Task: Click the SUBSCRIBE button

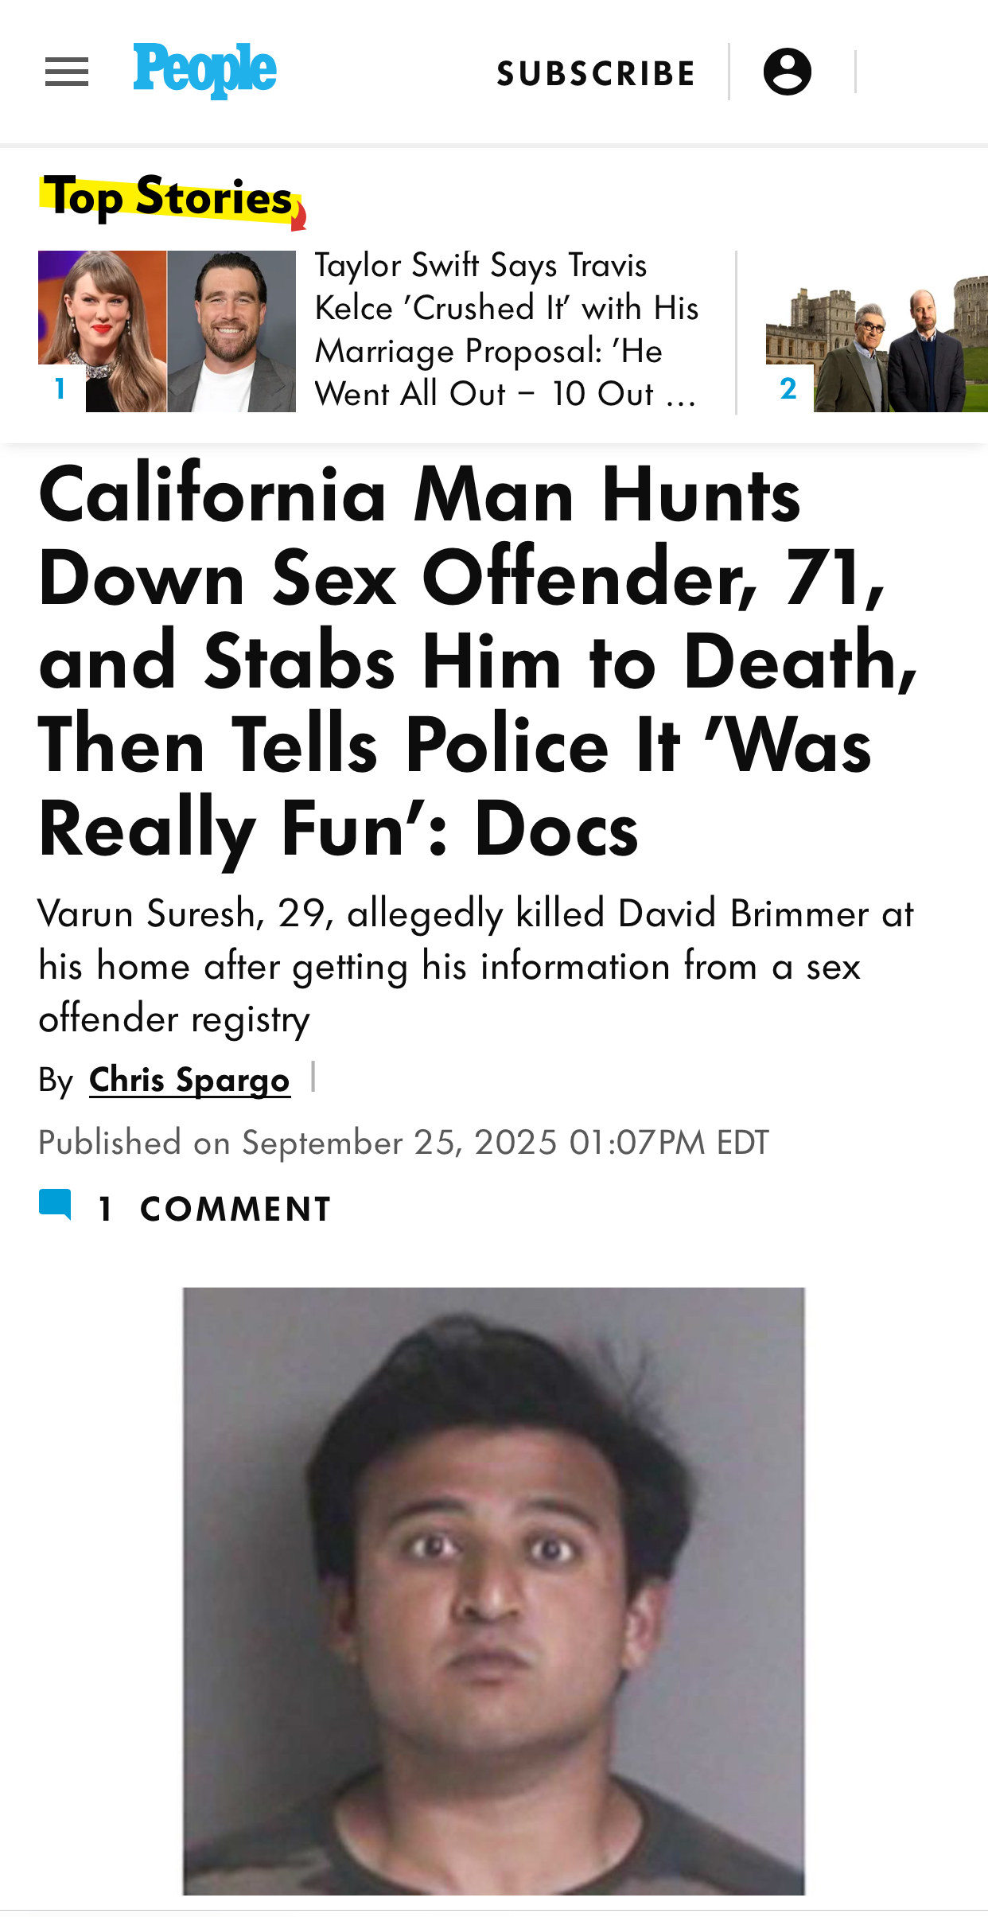Action: click(596, 73)
